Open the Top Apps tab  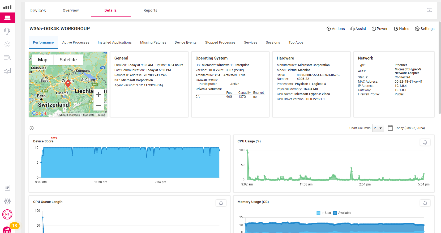pos(296,42)
